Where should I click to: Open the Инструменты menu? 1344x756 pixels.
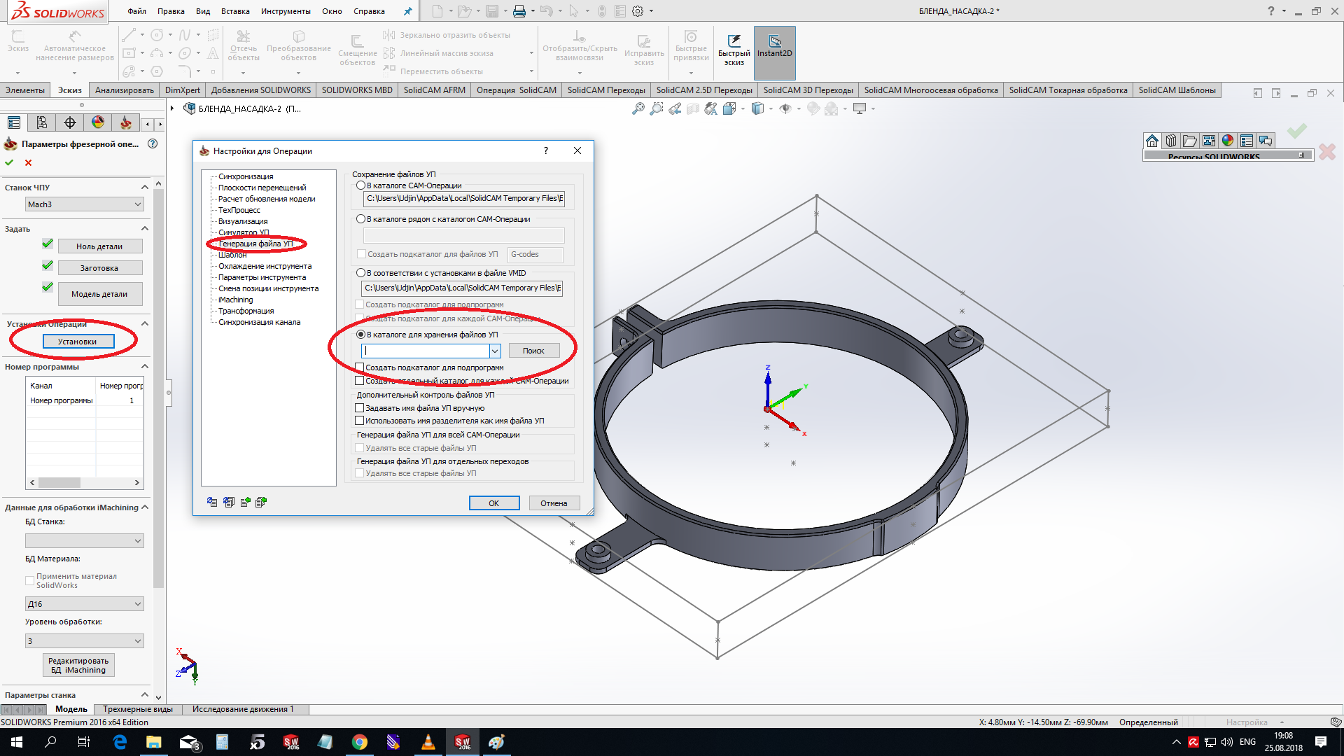click(286, 11)
